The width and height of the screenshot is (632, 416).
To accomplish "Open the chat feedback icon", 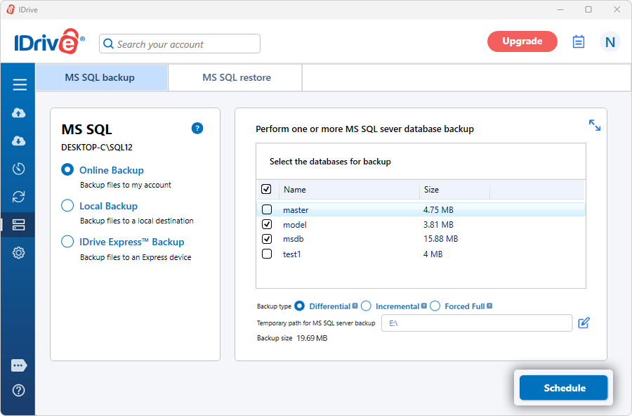I will click(x=19, y=365).
